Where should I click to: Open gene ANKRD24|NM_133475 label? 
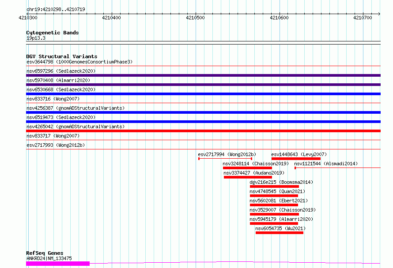[x=49, y=258]
